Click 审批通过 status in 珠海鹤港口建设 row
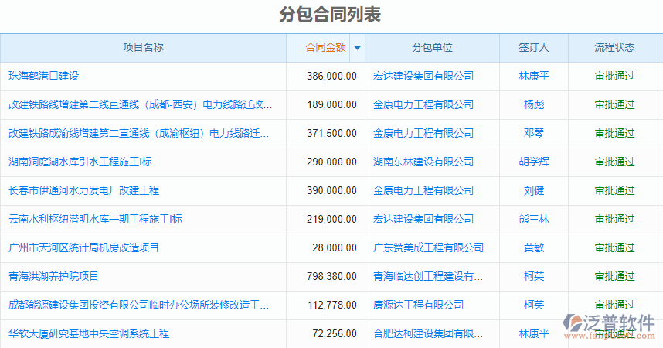Screen dimensions: 663x348 point(615,77)
